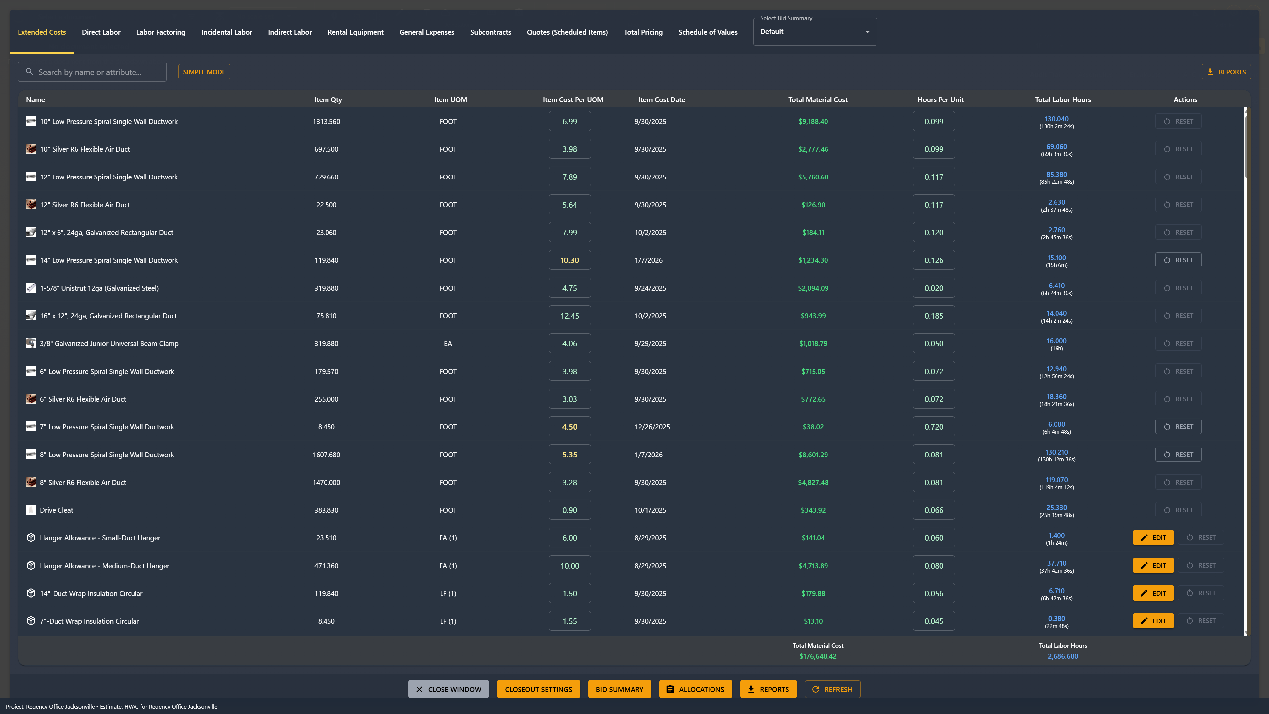Click the reset circular arrow for Drive Cleat

1167,510
